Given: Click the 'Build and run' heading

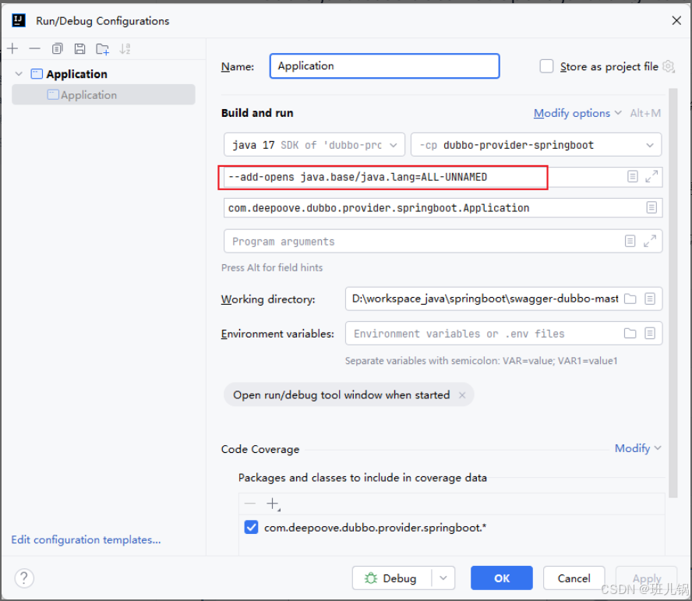Looking at the screenshot, I should tap(257, 114).
